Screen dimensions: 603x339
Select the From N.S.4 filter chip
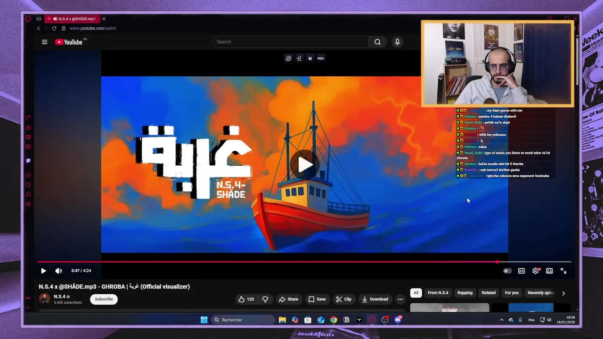[x=438, y=293]
